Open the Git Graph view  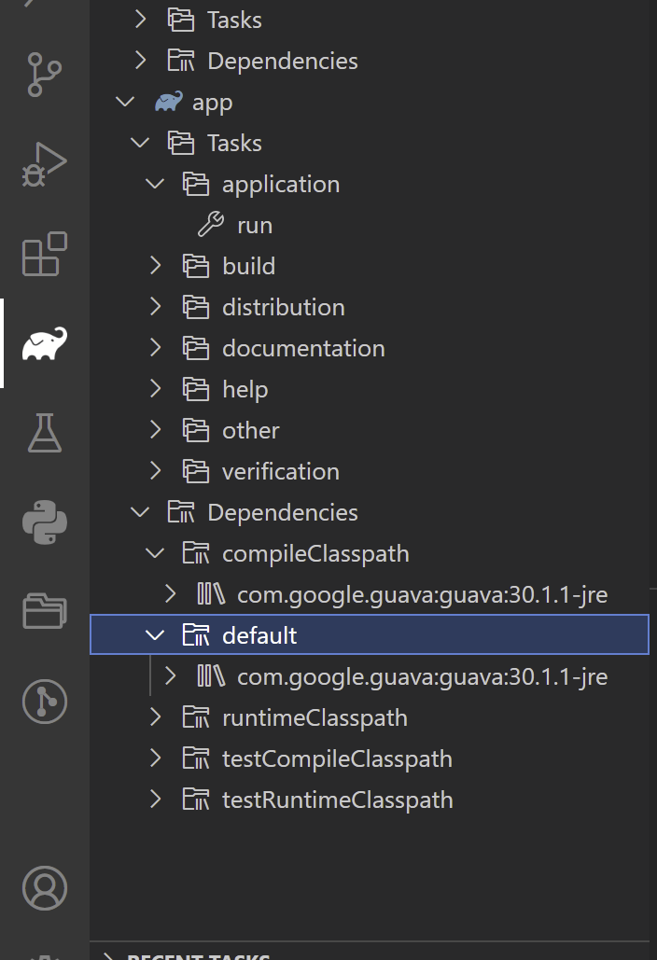tap(44, 700)
